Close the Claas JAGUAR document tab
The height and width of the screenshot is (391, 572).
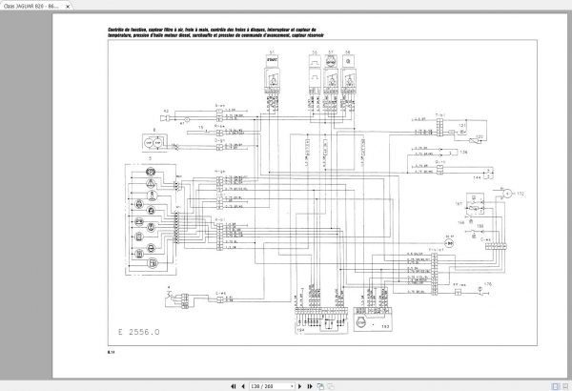68,7
